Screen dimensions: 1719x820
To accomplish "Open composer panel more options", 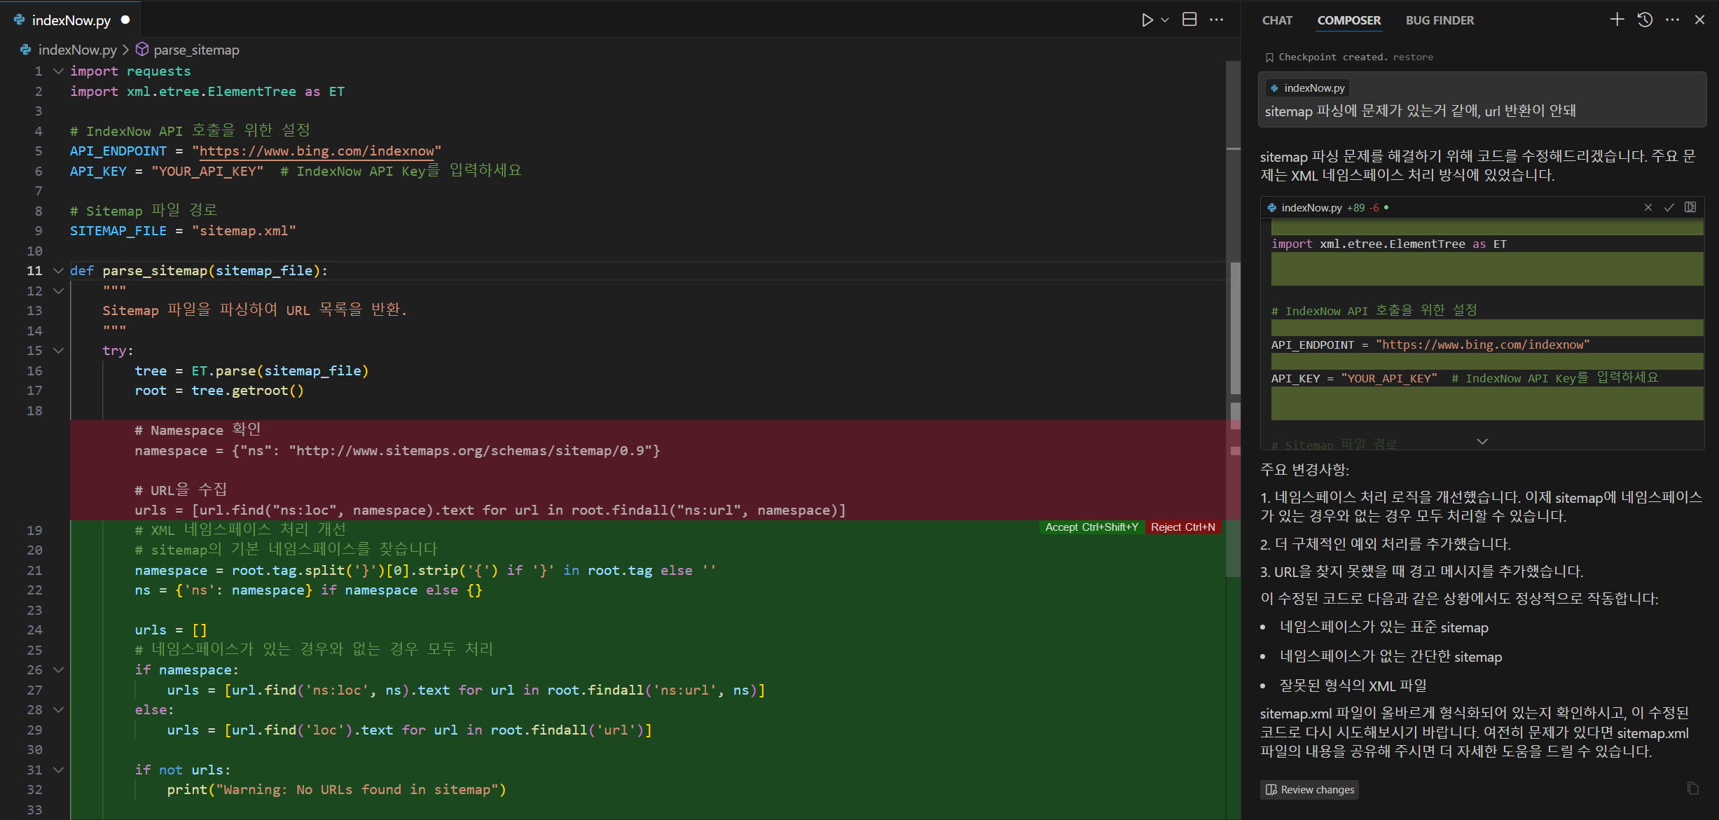I will (1673, 20).
